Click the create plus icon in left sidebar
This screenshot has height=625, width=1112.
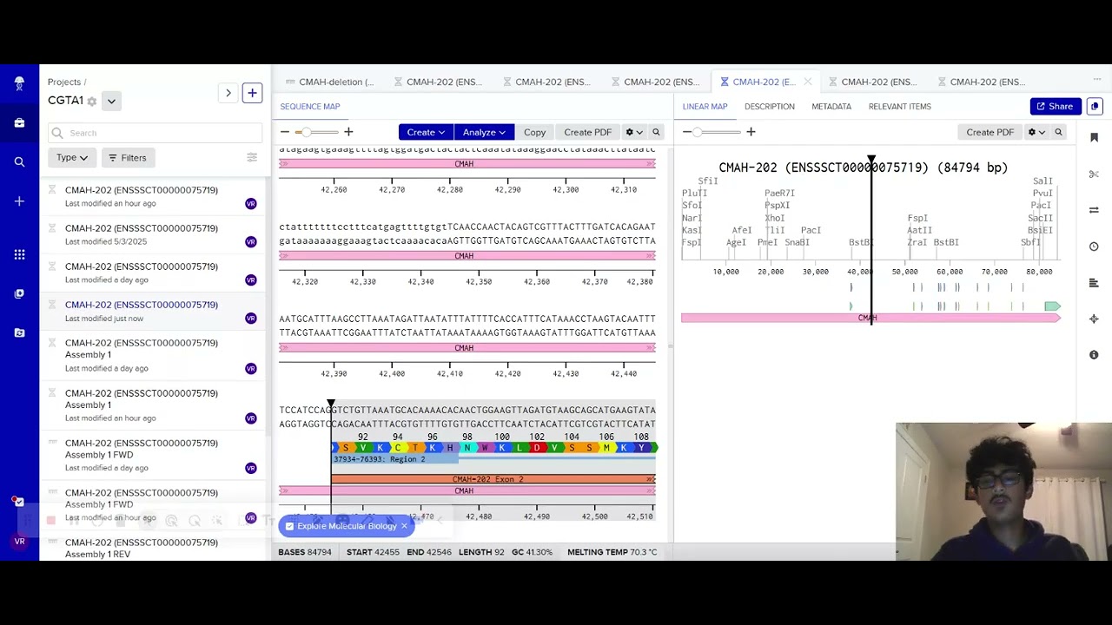(19, 201)
